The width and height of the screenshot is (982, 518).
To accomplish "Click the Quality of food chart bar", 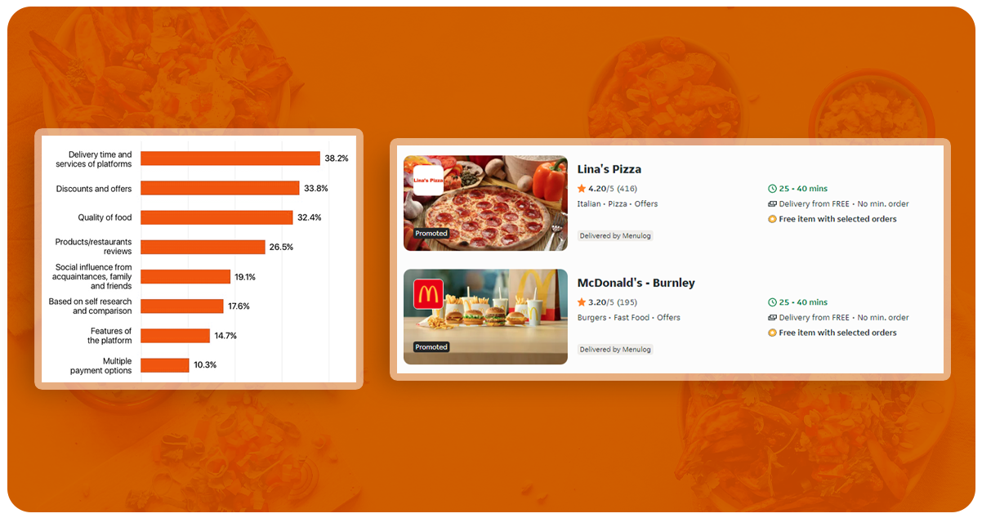I will [x=216, y=217].
